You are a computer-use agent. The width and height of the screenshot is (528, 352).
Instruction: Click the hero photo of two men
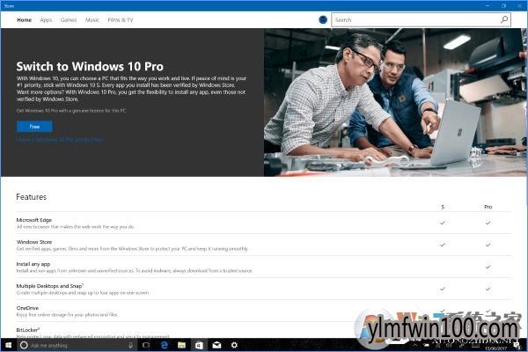(x=394, y=102)
